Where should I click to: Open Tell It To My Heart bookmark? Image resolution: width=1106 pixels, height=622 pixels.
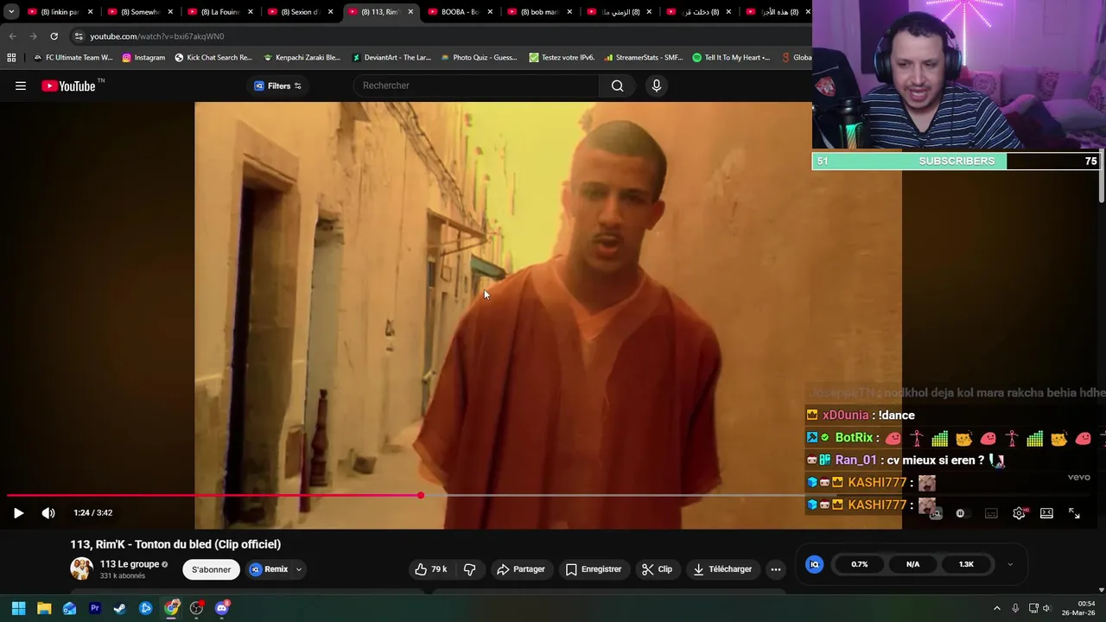pos(731,58)
